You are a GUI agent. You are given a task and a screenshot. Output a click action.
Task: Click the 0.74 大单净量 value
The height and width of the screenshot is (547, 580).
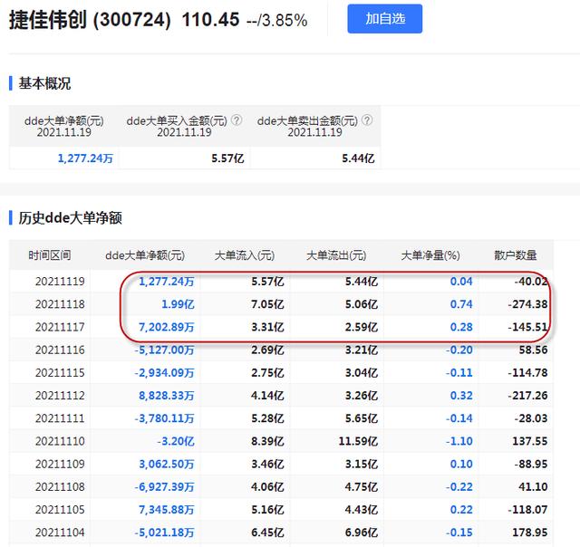[x=461, y=303]
